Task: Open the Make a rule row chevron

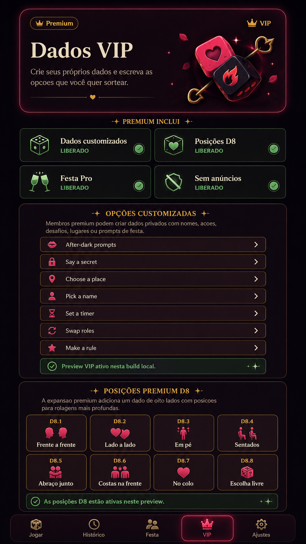Action: (x=256, y=348)
